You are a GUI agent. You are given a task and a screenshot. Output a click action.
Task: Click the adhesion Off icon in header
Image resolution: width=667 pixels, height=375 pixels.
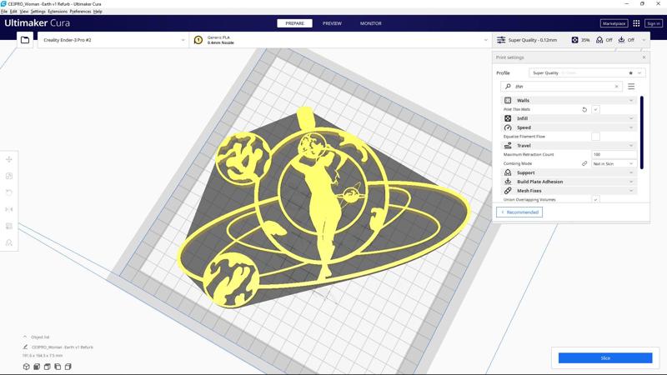(621, 40)
